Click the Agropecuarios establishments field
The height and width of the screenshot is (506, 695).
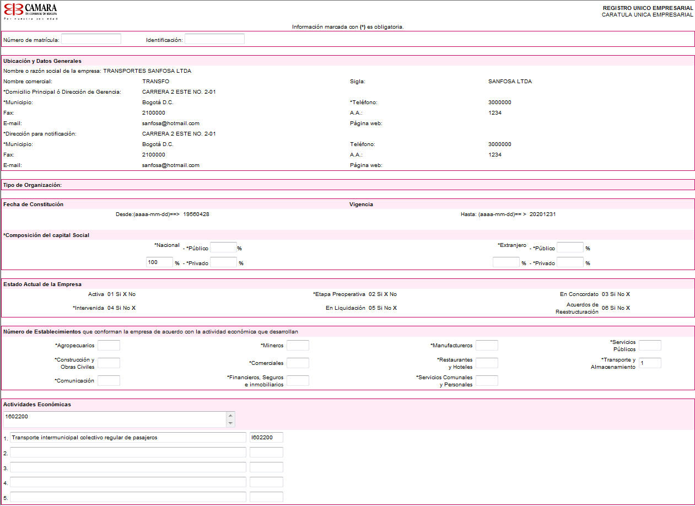point(109,346)
